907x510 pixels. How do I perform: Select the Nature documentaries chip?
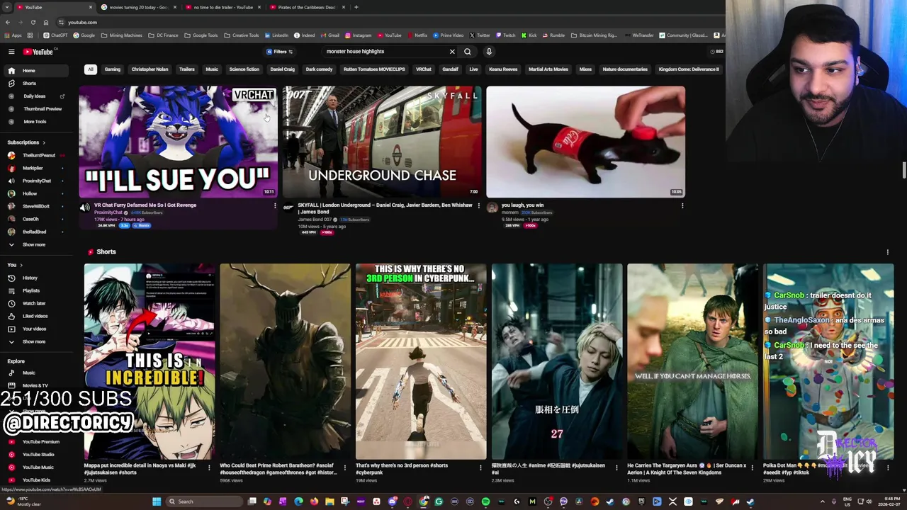[625, 69]
